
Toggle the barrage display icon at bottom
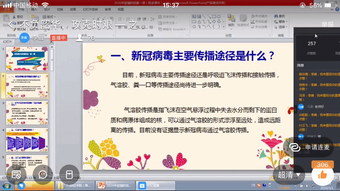(16, 175)
